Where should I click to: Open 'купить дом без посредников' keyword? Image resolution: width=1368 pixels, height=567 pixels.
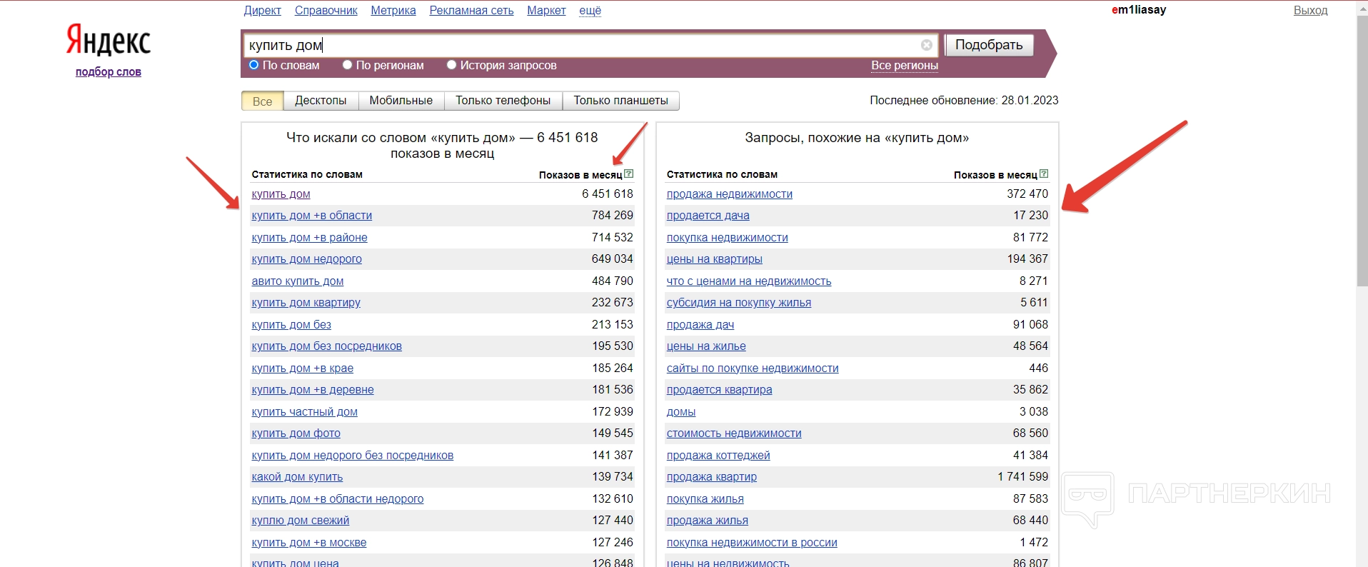point(326,346)
